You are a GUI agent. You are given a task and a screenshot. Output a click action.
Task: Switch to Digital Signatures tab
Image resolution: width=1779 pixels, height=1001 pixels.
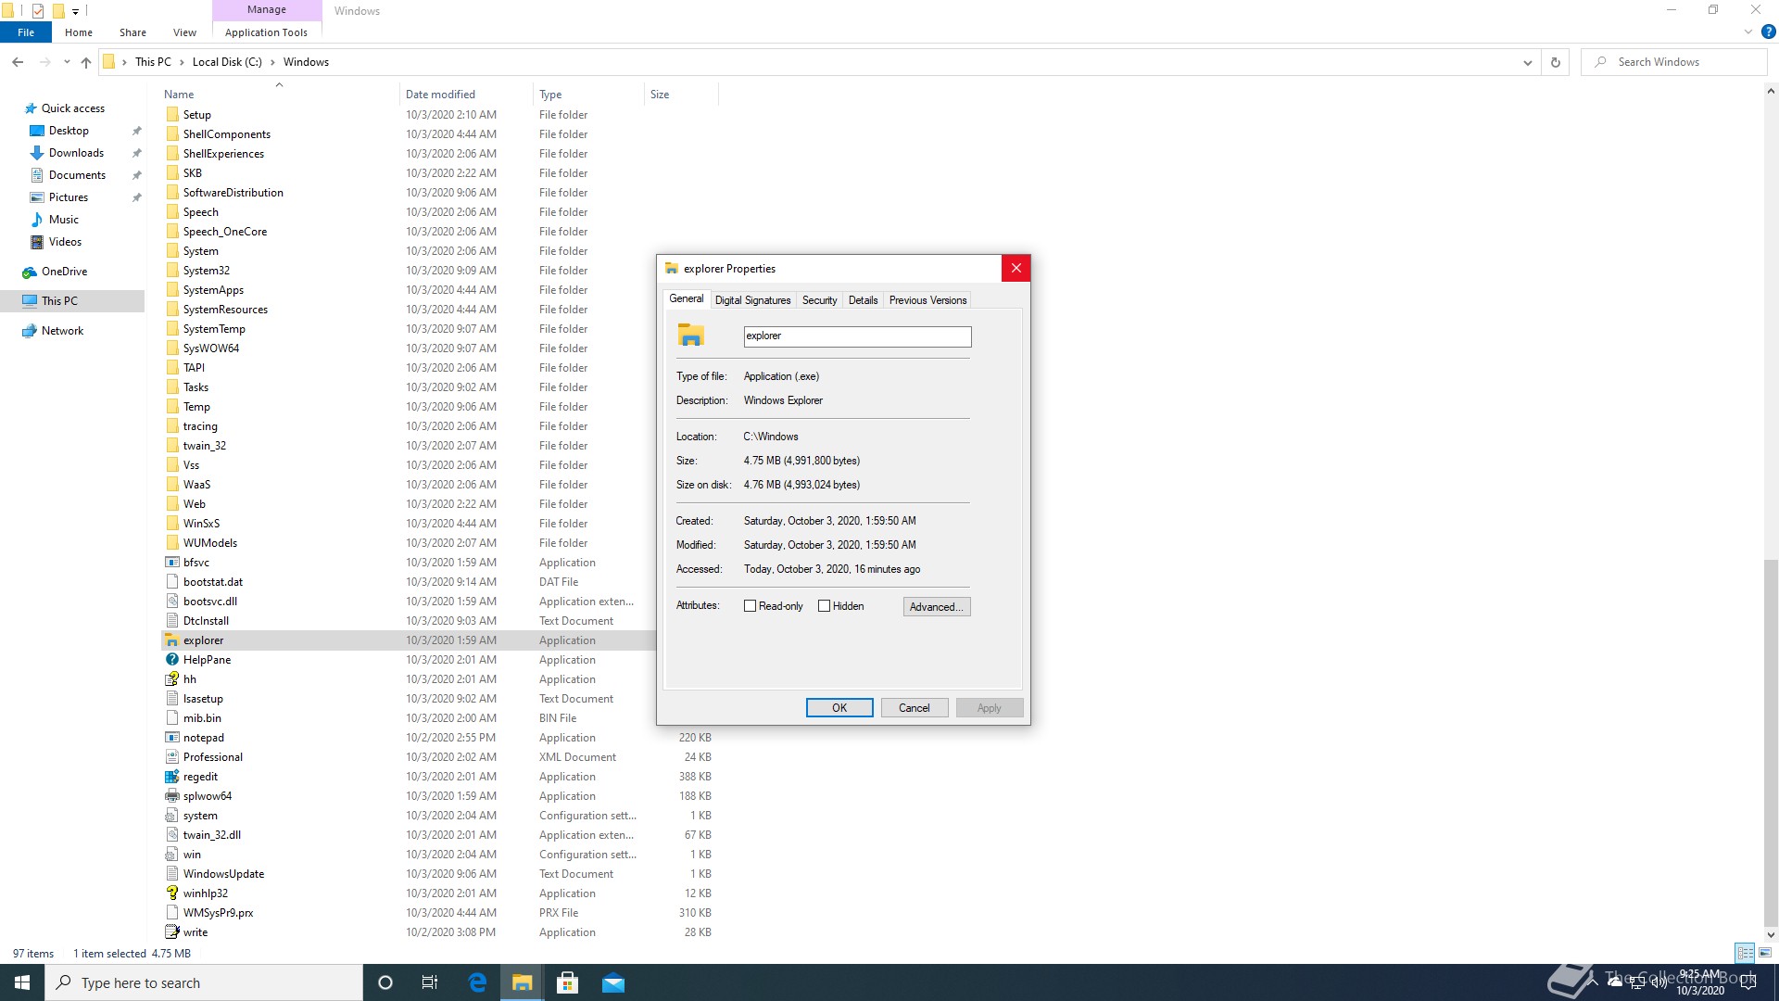tap(752, 300)
